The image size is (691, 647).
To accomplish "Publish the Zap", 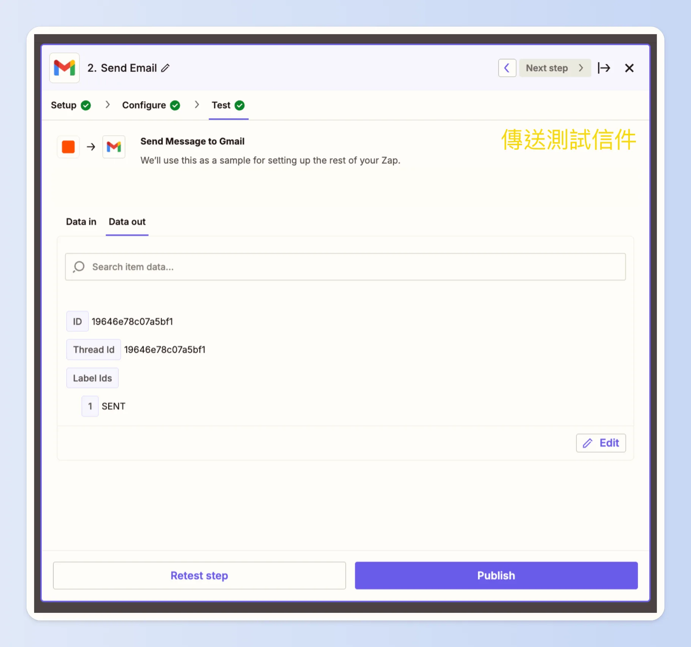I will (496, 576).
